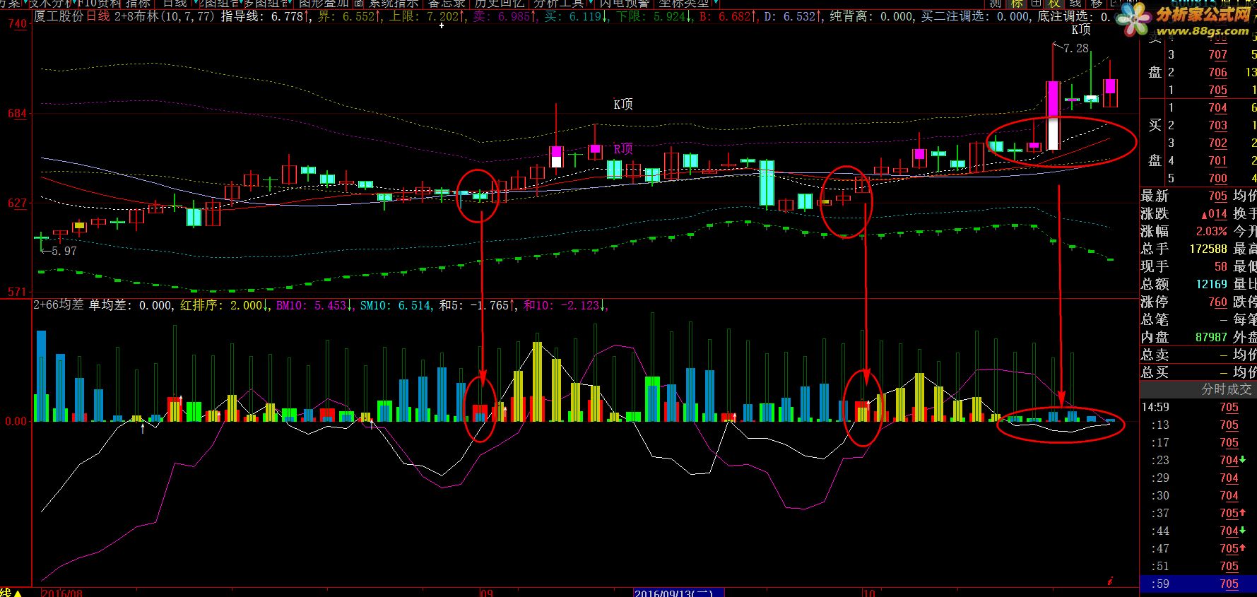Click the 2016/08 date marker on timeline
1257x597 pixels.
(x=62, y=592)
